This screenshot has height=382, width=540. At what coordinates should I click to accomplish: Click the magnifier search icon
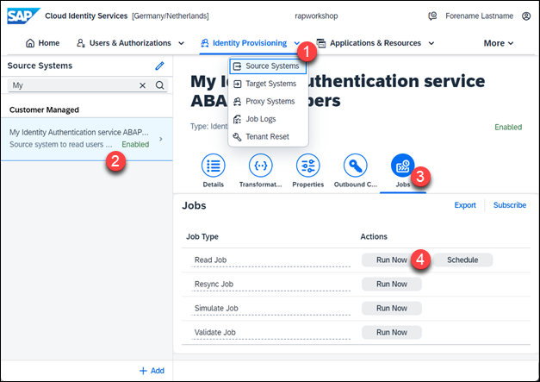click(x=159, y=85)
